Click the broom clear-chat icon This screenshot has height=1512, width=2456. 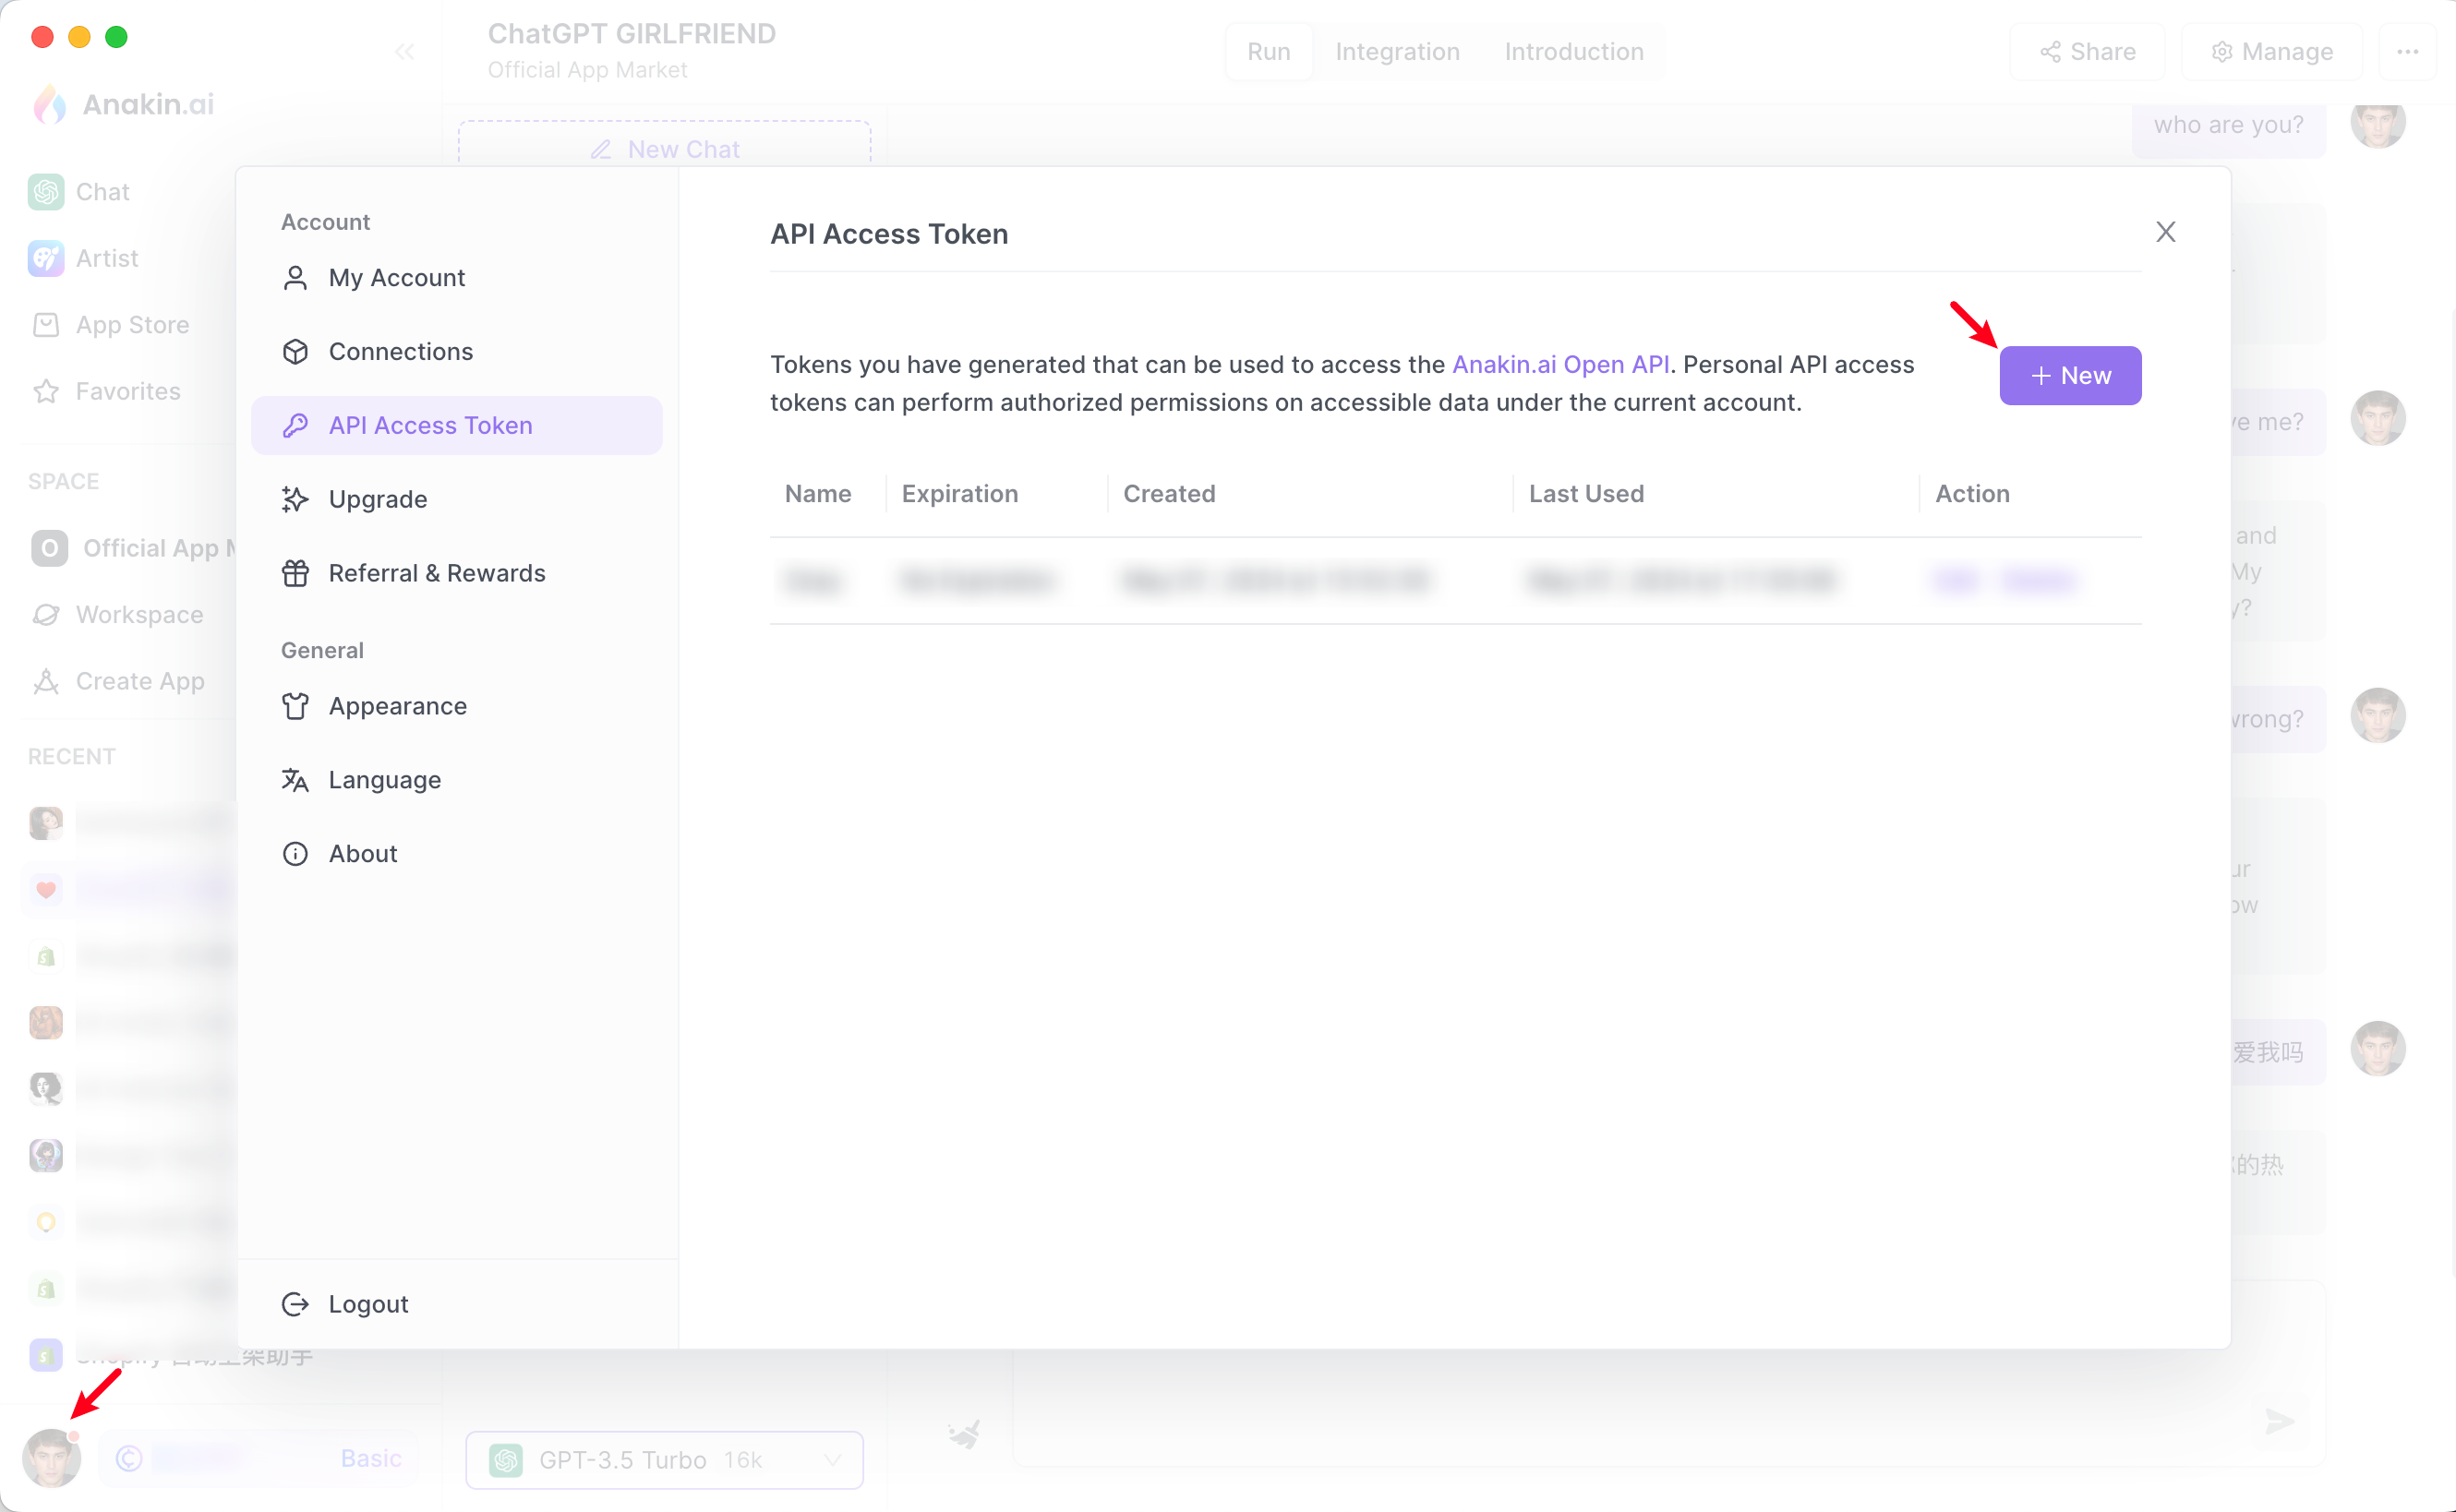point(964,1435)
